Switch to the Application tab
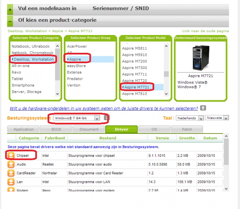240x209 pixels. 23,129
